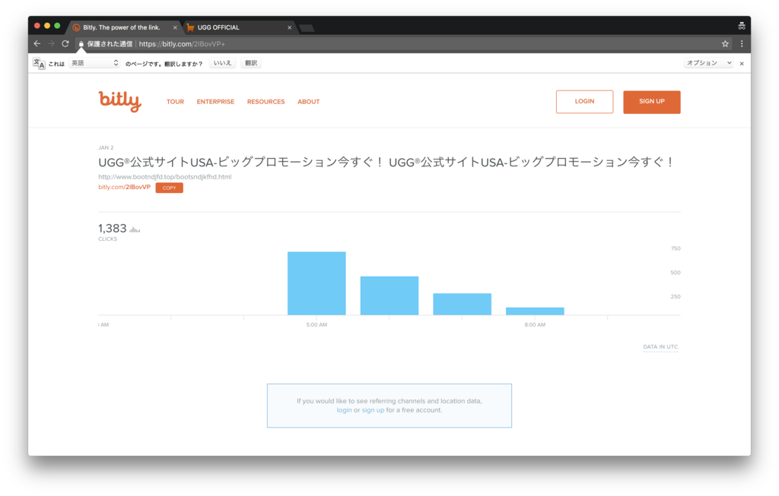Open the TOUR menu item
Screen dimensions: 779x496
tap(175, 102)
